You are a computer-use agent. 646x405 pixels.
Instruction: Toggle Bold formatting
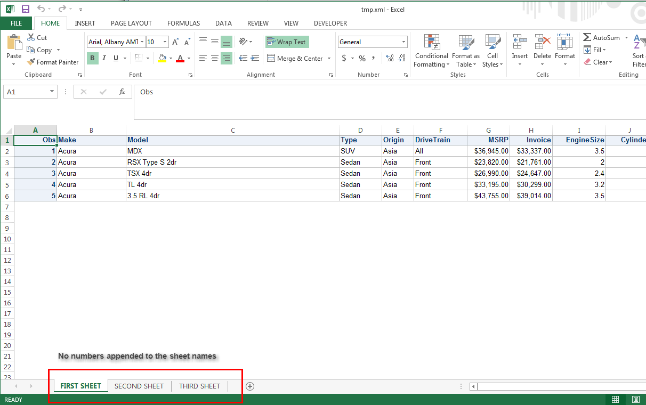(92, 58)
